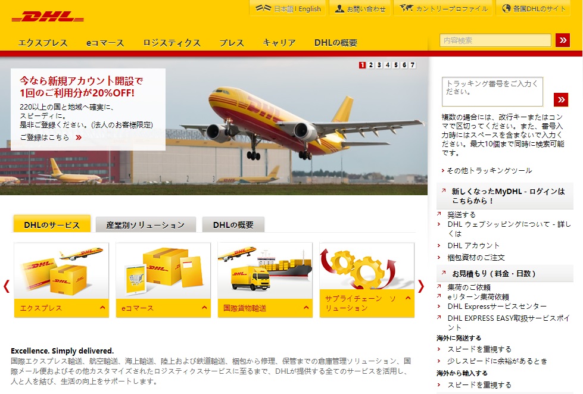This screenshot has height=394, width=583.
Task: Go to banner slide 5
Action: tap(396, 65)
